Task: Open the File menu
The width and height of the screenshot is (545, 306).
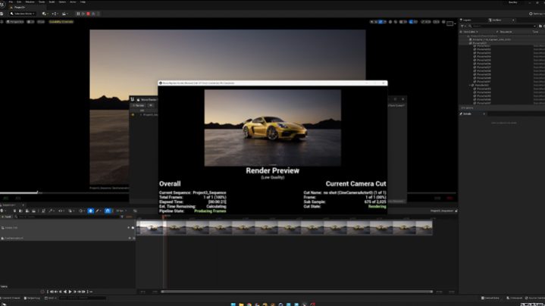Action: (11, 2)
